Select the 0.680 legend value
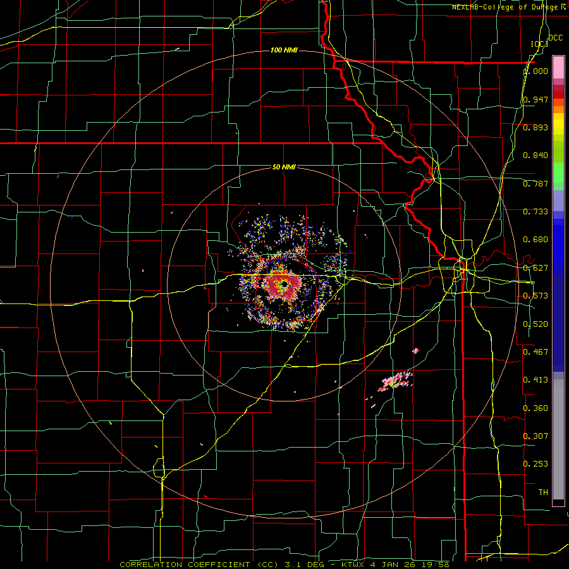Image resolution: width=569 pixels, height=569 pixels. coord(535,240)
